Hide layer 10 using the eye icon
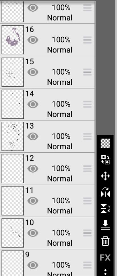The width and height of the screenshot is (117, 276). tap(33, 233)
